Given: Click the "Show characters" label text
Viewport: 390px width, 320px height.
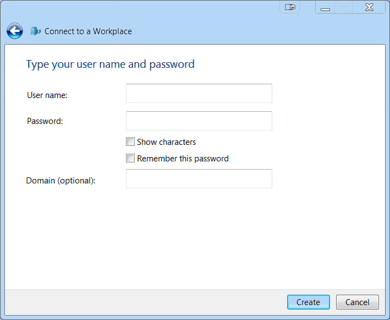Looking at the screenshot, I should [166, 142].
